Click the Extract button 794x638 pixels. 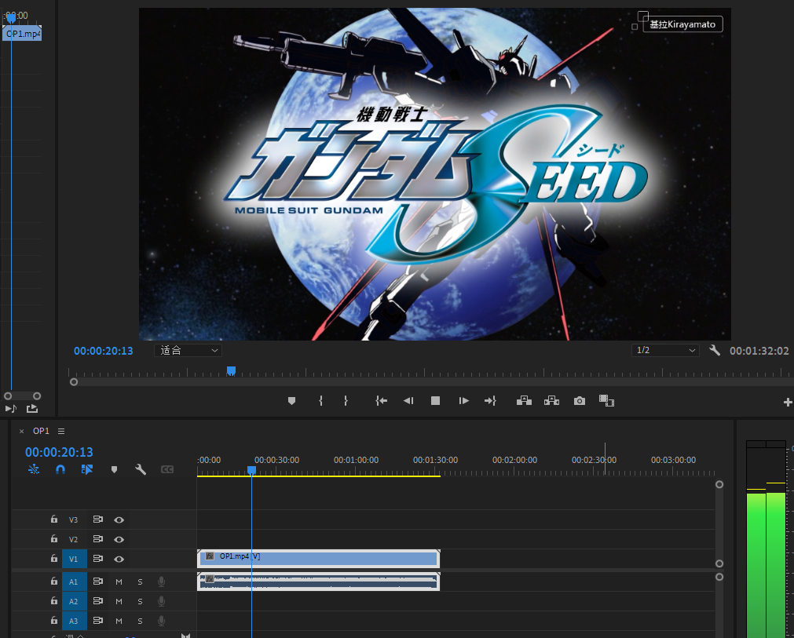pos(551,401)
